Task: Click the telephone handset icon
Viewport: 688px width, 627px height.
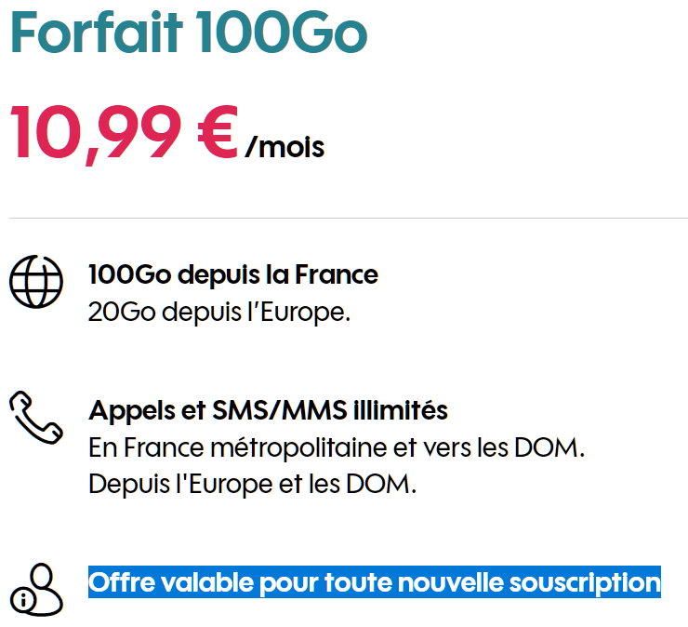Action: 36,419
